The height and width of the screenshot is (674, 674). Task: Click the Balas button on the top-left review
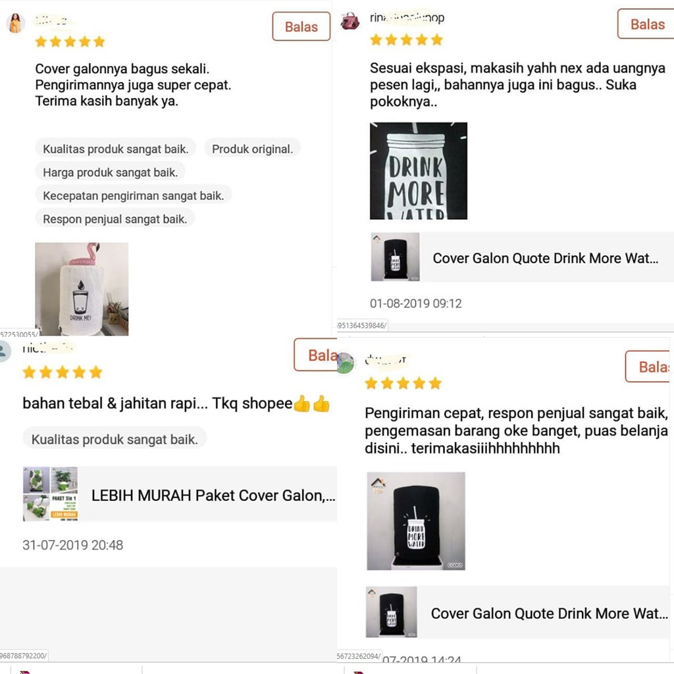301,26
